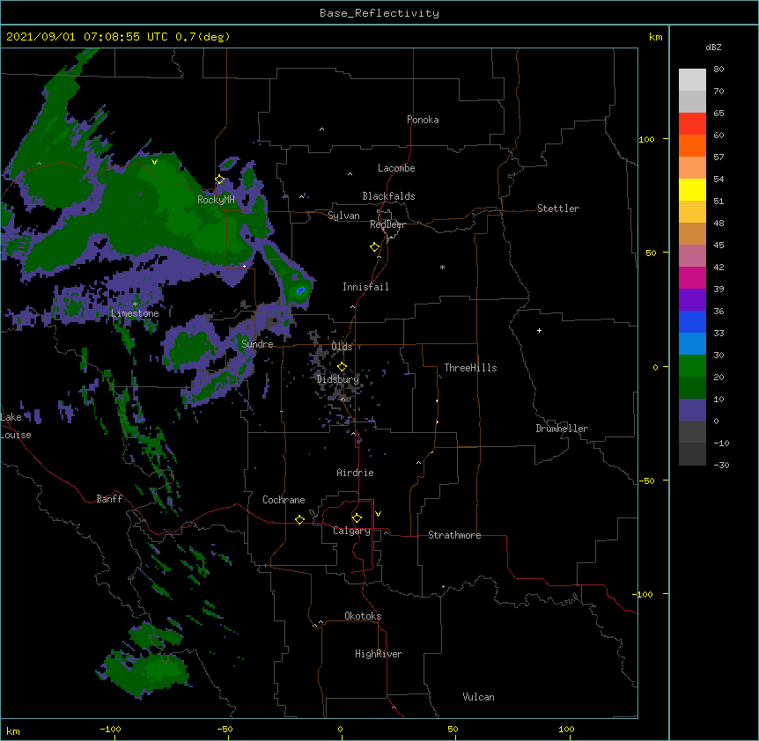Pick the lightest gray legend swatch between 80 and 70

click(x=692, y=80)
